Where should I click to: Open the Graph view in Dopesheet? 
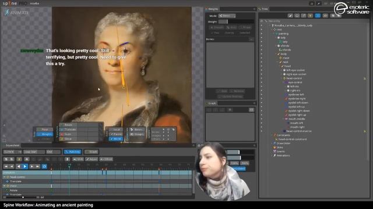click(x=92, y=152)
